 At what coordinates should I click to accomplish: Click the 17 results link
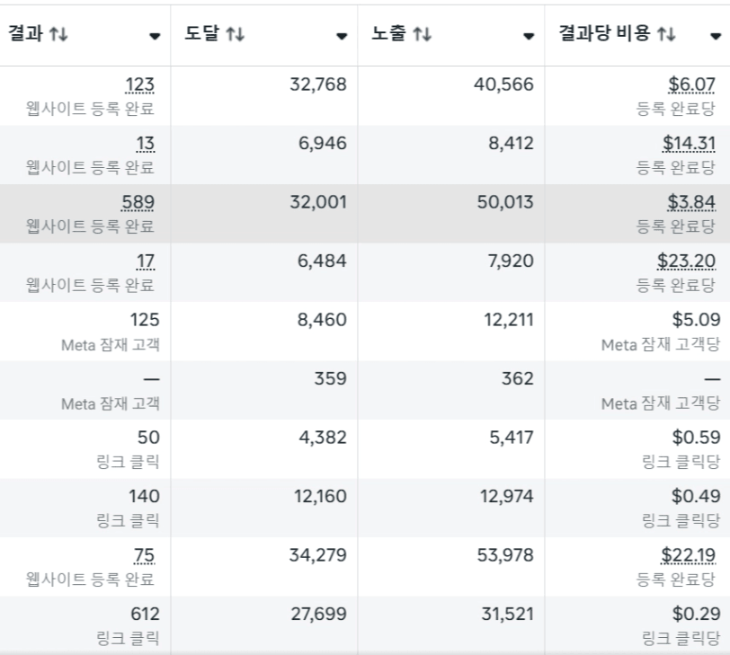coord(146,261)
